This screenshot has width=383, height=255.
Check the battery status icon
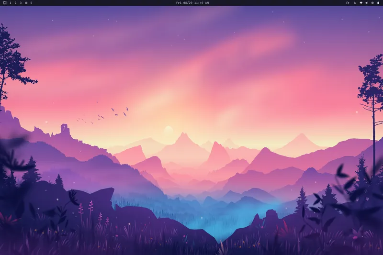point(378,3)
